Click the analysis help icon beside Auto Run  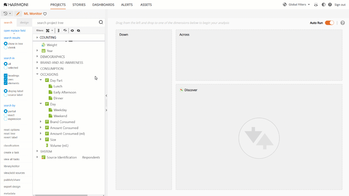coord(343,23)
